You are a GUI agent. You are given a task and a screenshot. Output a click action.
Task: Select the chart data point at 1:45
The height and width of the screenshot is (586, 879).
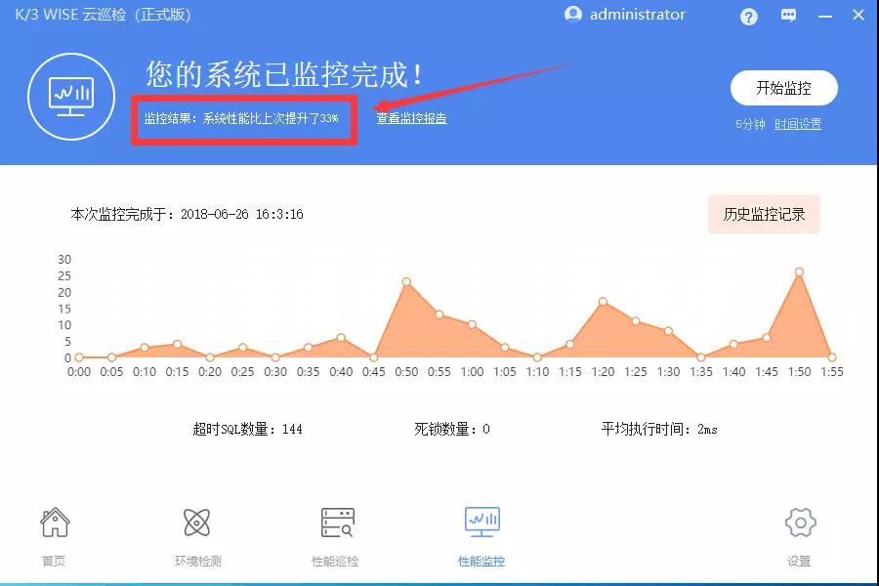[767, 338]
